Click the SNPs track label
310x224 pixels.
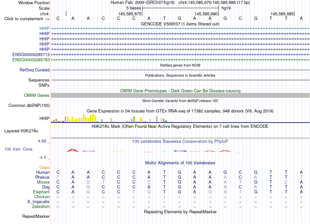(x=44, y=85)
